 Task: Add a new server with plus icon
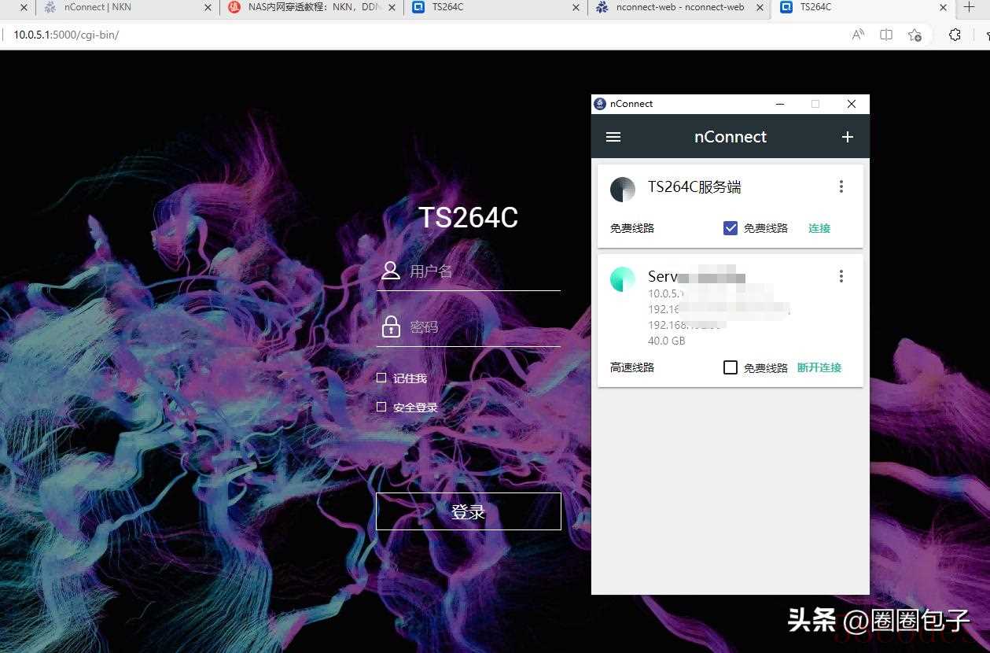848,137
